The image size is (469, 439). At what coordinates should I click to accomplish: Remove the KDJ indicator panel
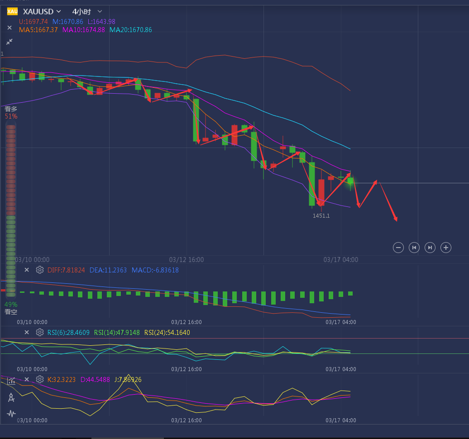27,379
